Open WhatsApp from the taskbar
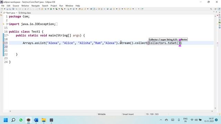221x124 pixels. click(21, 120)
